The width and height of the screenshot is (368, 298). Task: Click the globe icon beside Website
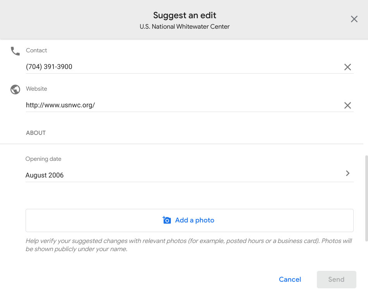coord(15,90)
